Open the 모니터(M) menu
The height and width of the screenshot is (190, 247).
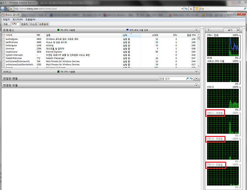[17, 19]
